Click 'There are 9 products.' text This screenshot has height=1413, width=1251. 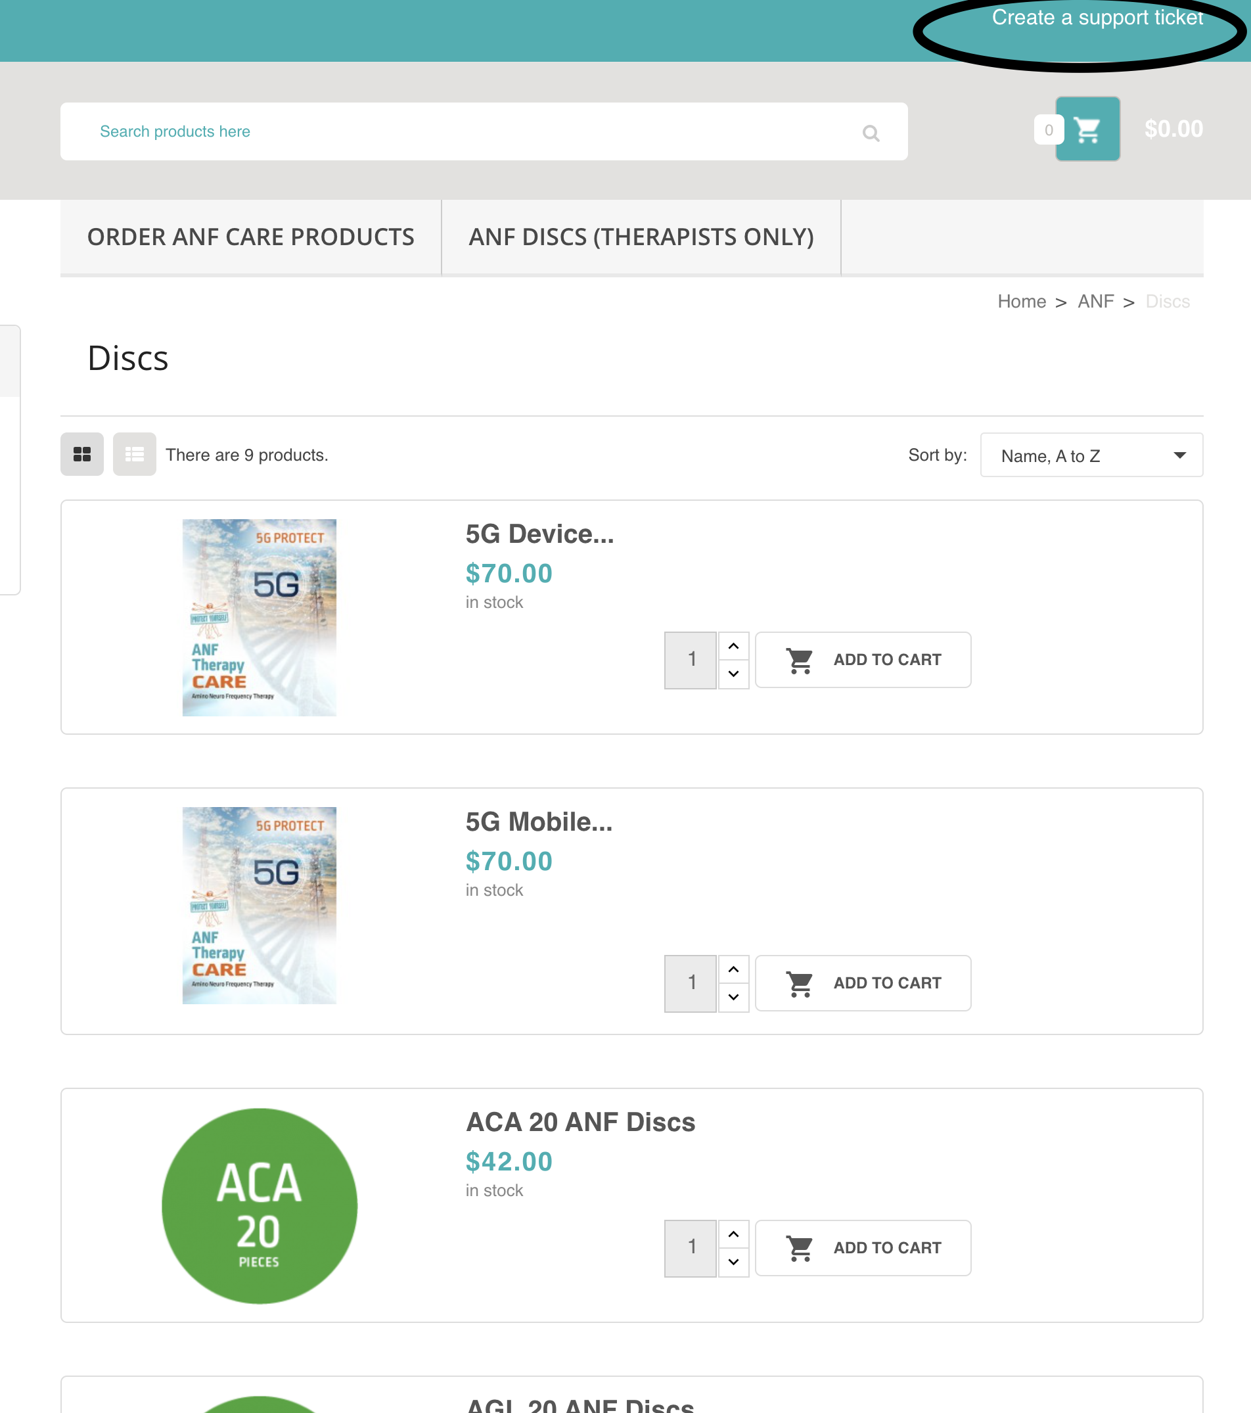tap(247, 455)
